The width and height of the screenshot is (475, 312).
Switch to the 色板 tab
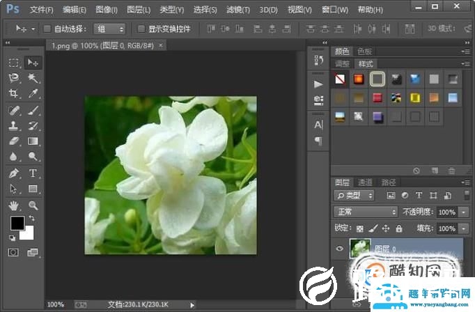click(364, 52)
